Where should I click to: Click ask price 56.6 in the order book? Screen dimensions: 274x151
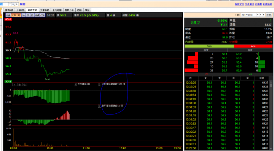239,70
